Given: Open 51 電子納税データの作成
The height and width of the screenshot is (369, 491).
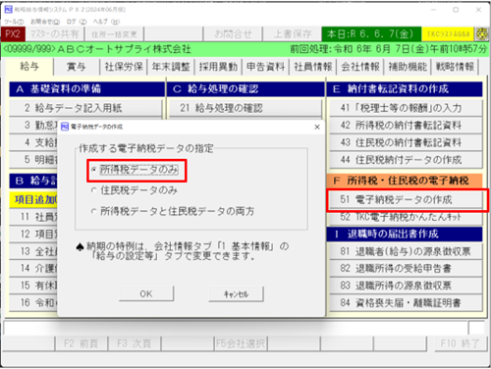Looking at the screenshot, I should click(406, 199).
